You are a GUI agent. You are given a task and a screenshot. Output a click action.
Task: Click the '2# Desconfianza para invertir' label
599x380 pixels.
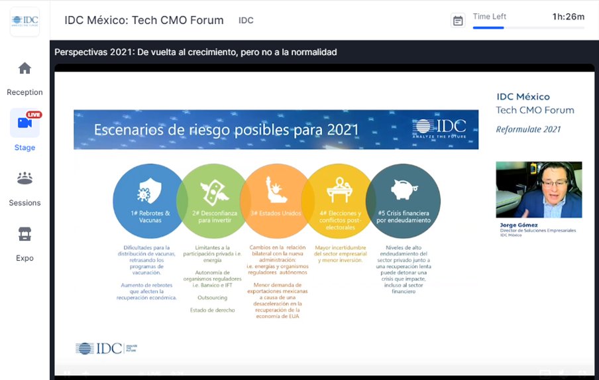tap(214, 217)
